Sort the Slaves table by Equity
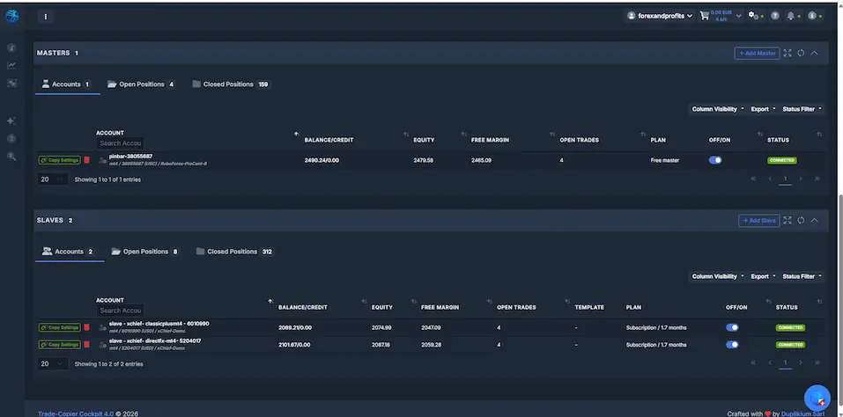Image resolution: width=843 pixels, height=417 pixels. click(x=413, y=301)
